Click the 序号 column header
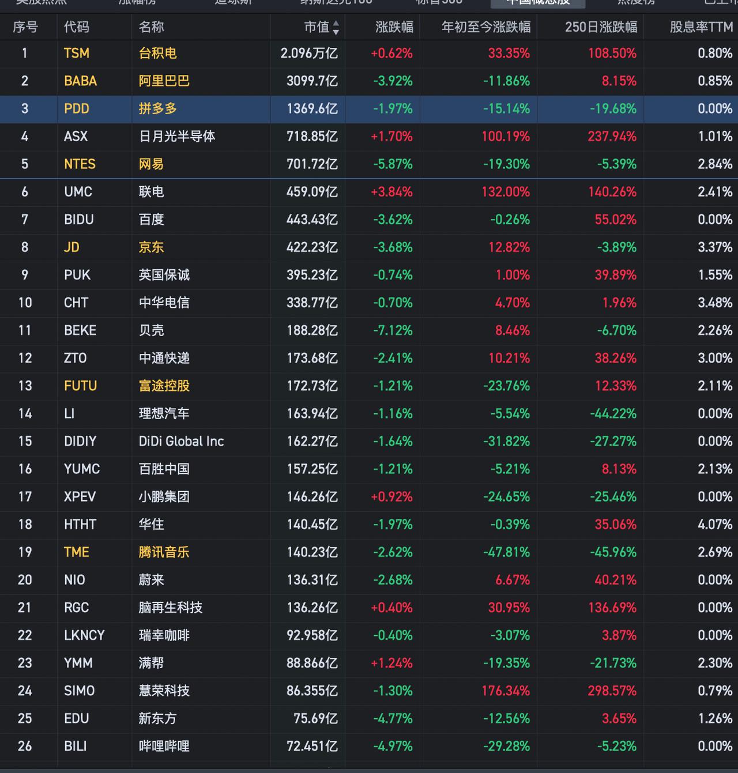The height and width of the screenshot is (773, 738). (25, 27)
